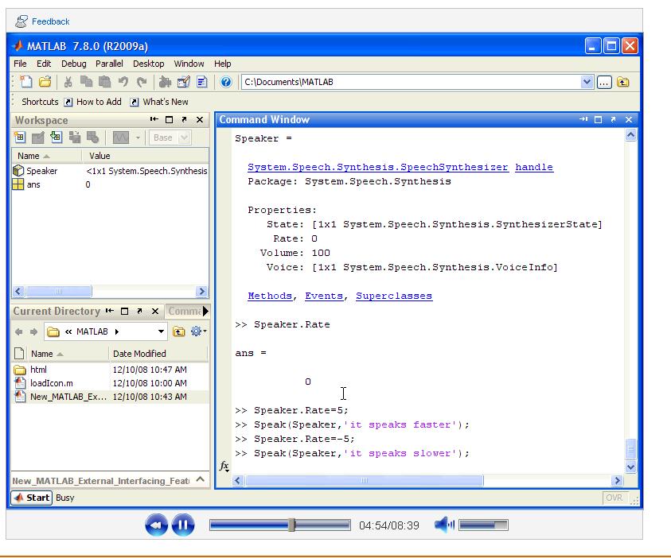This screenshot has width=671, height=558.
Task: Open the Profiler toolbar icon
Action: pos(202,82)
